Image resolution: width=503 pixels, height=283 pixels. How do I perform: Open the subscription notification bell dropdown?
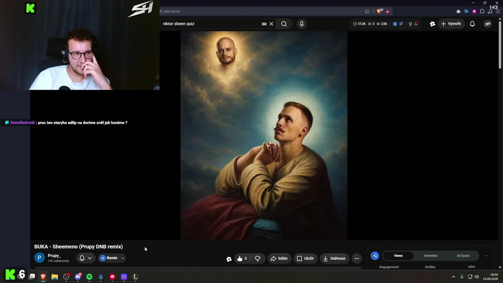coord(86,258)
